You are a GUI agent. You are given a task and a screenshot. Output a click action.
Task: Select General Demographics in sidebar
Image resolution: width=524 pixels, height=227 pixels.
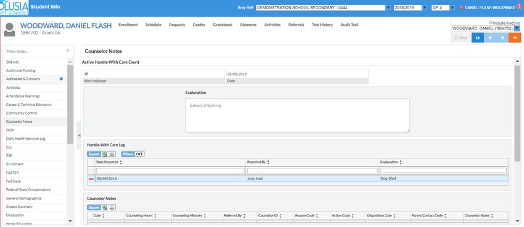(x=35, y=198)
